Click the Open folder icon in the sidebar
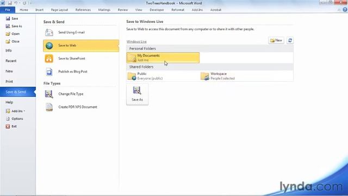The width and height of the screenshot is (348, 196). click(x=8, y=34)
